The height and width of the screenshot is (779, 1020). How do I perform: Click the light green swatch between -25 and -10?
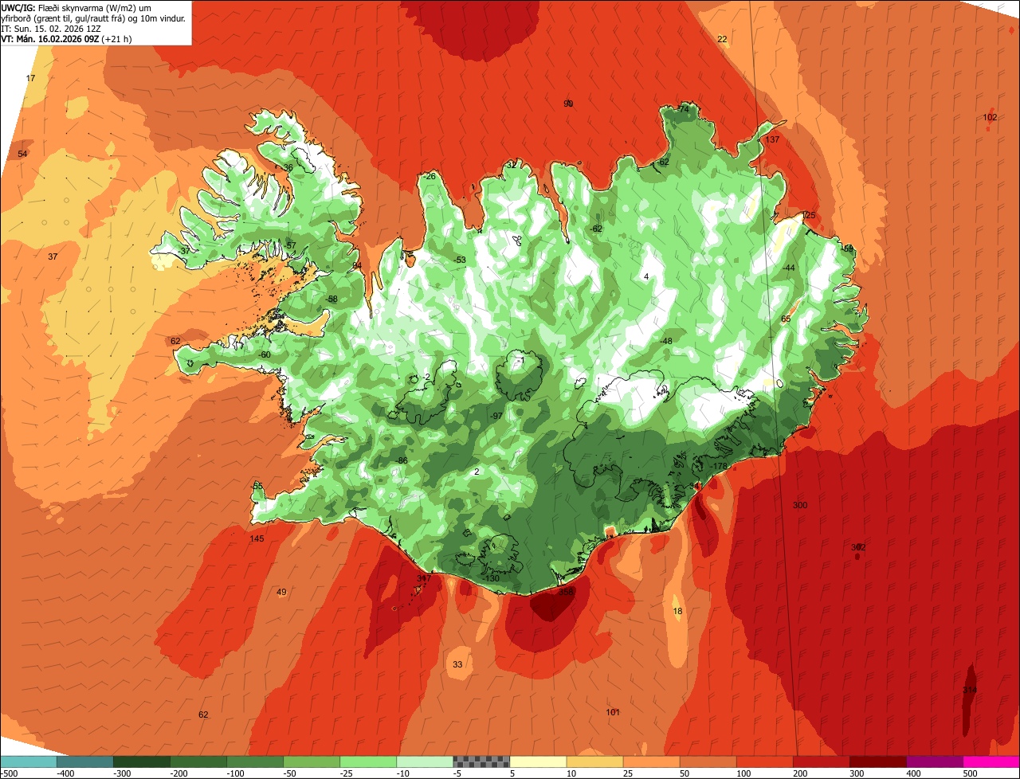point(368,761)
